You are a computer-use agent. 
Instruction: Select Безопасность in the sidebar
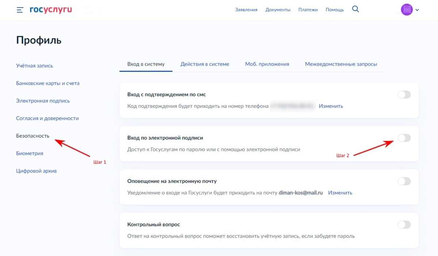point(32,136)
